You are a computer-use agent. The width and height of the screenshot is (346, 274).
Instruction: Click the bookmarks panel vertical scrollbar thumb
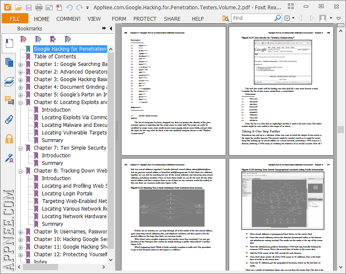pos(111,150)
